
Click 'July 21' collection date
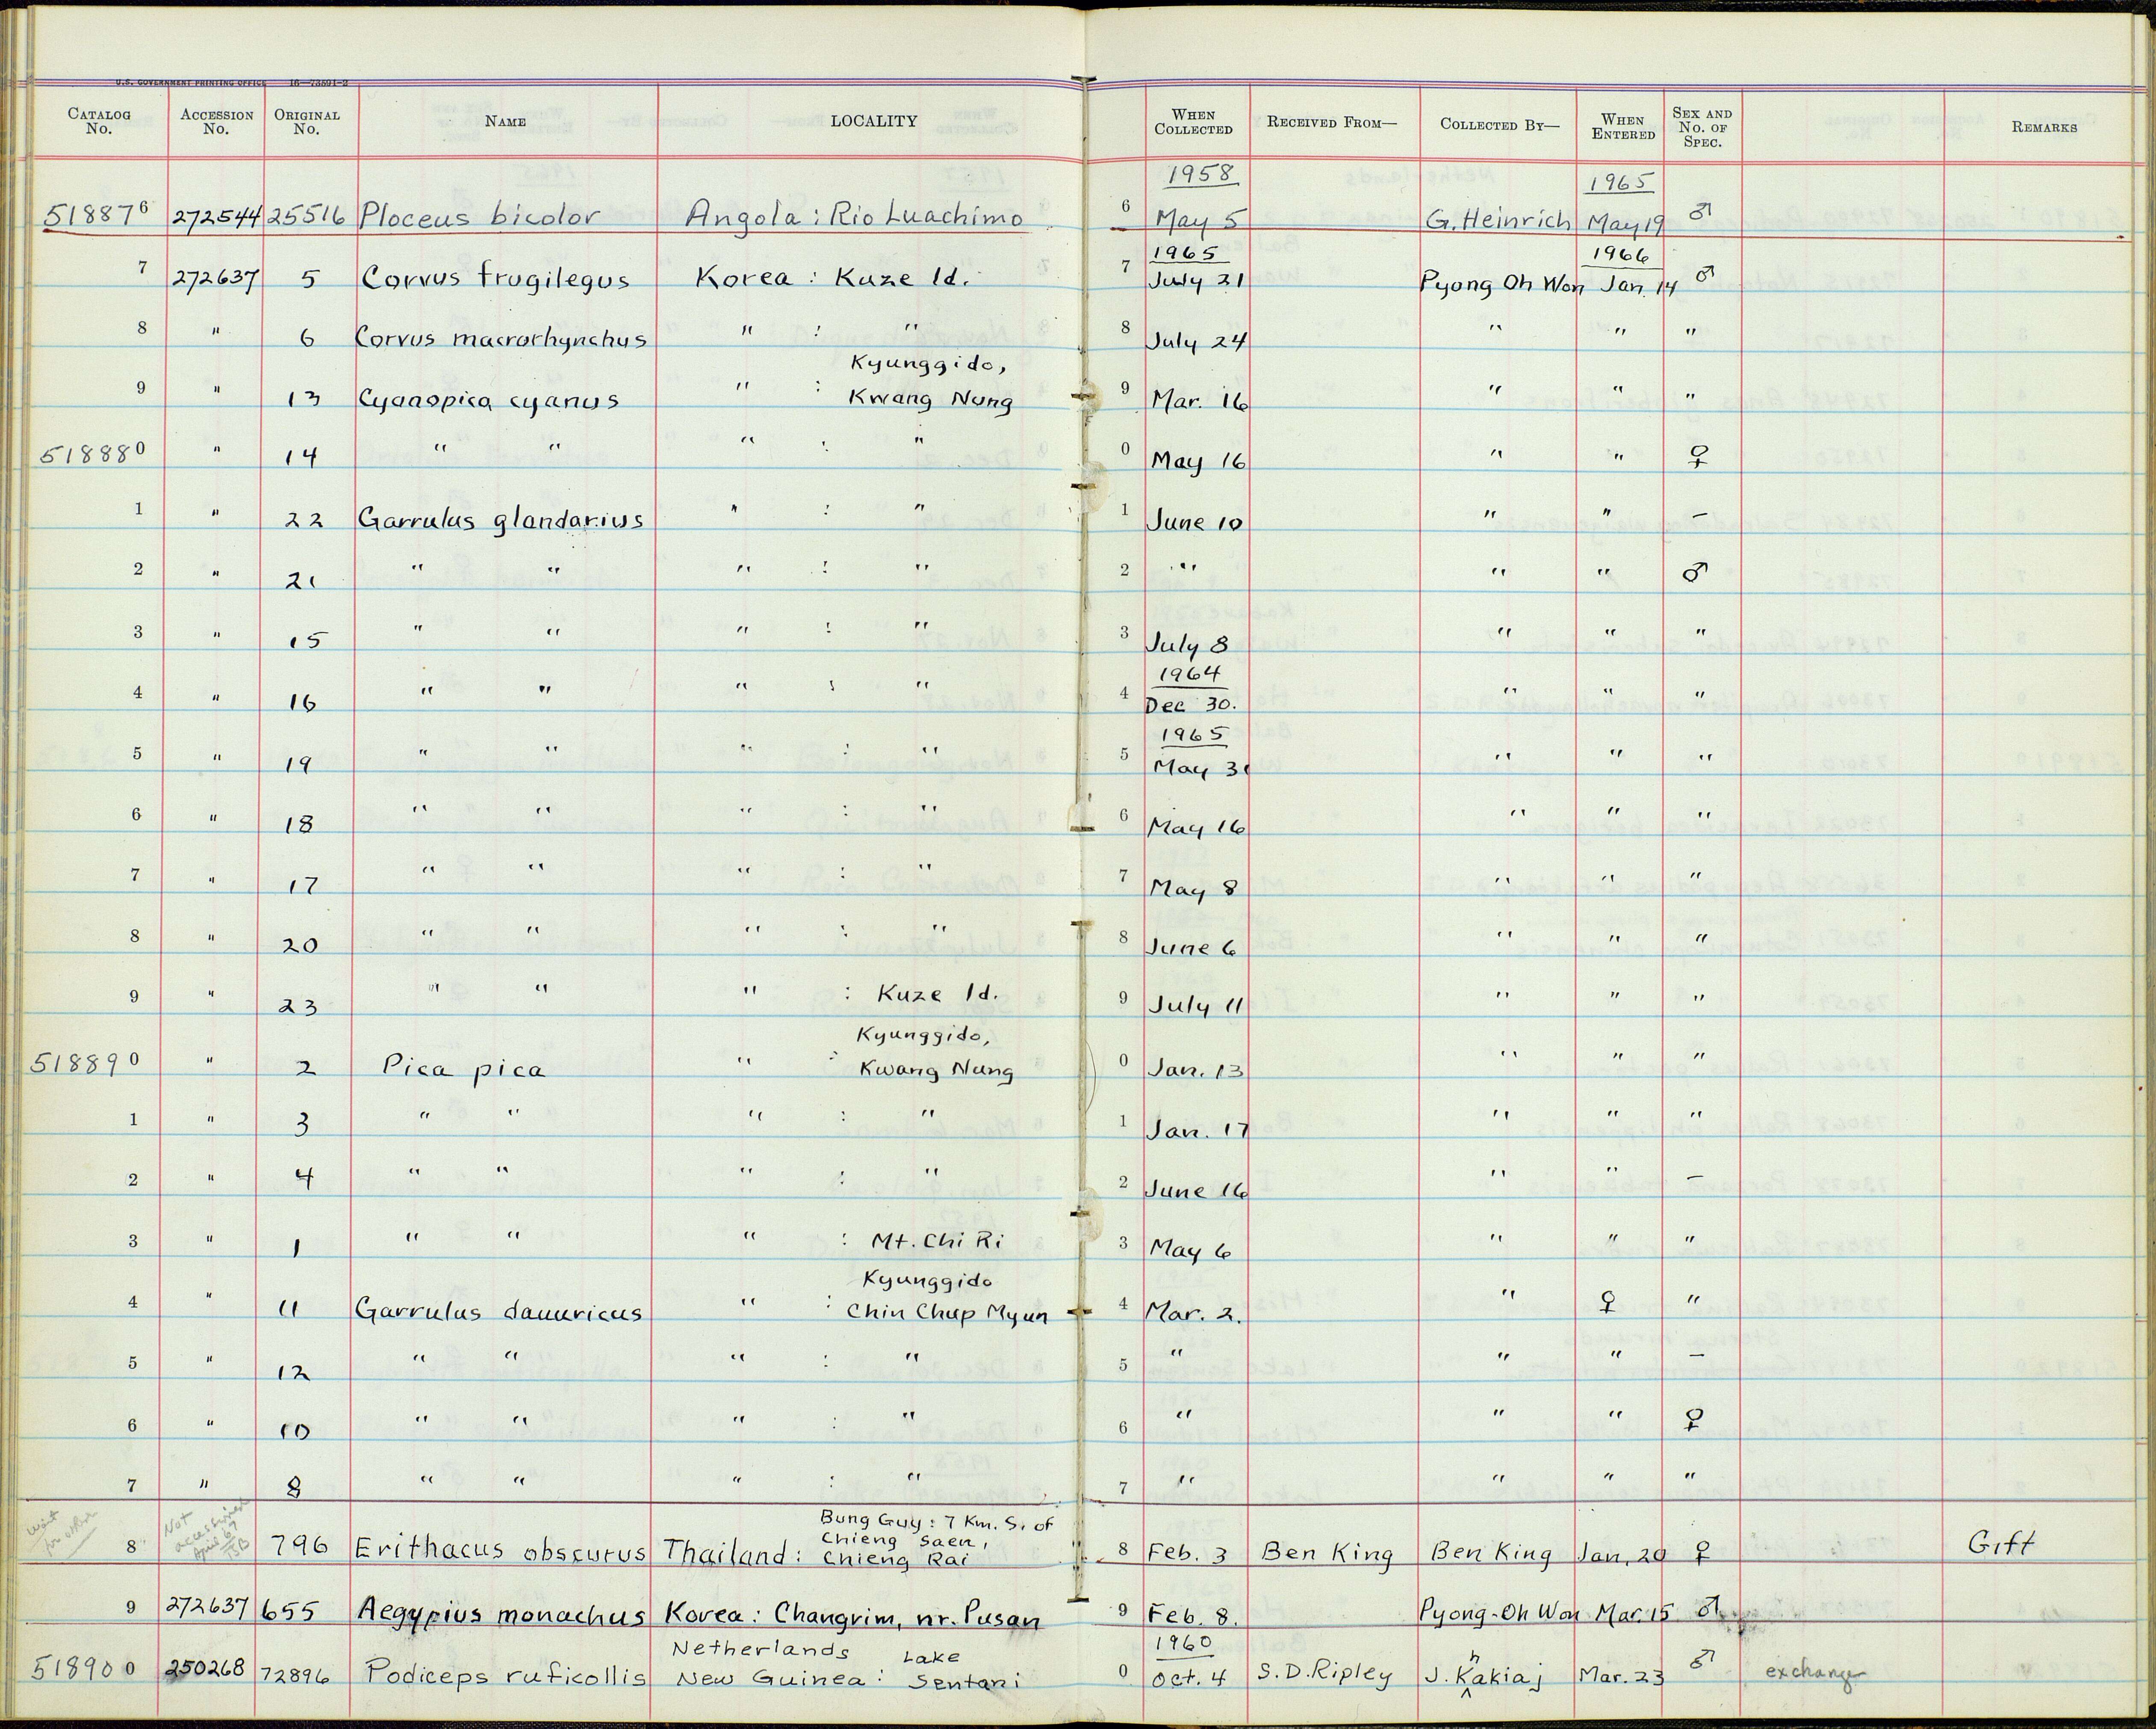pyautogui.click(x=1197, y=281)
